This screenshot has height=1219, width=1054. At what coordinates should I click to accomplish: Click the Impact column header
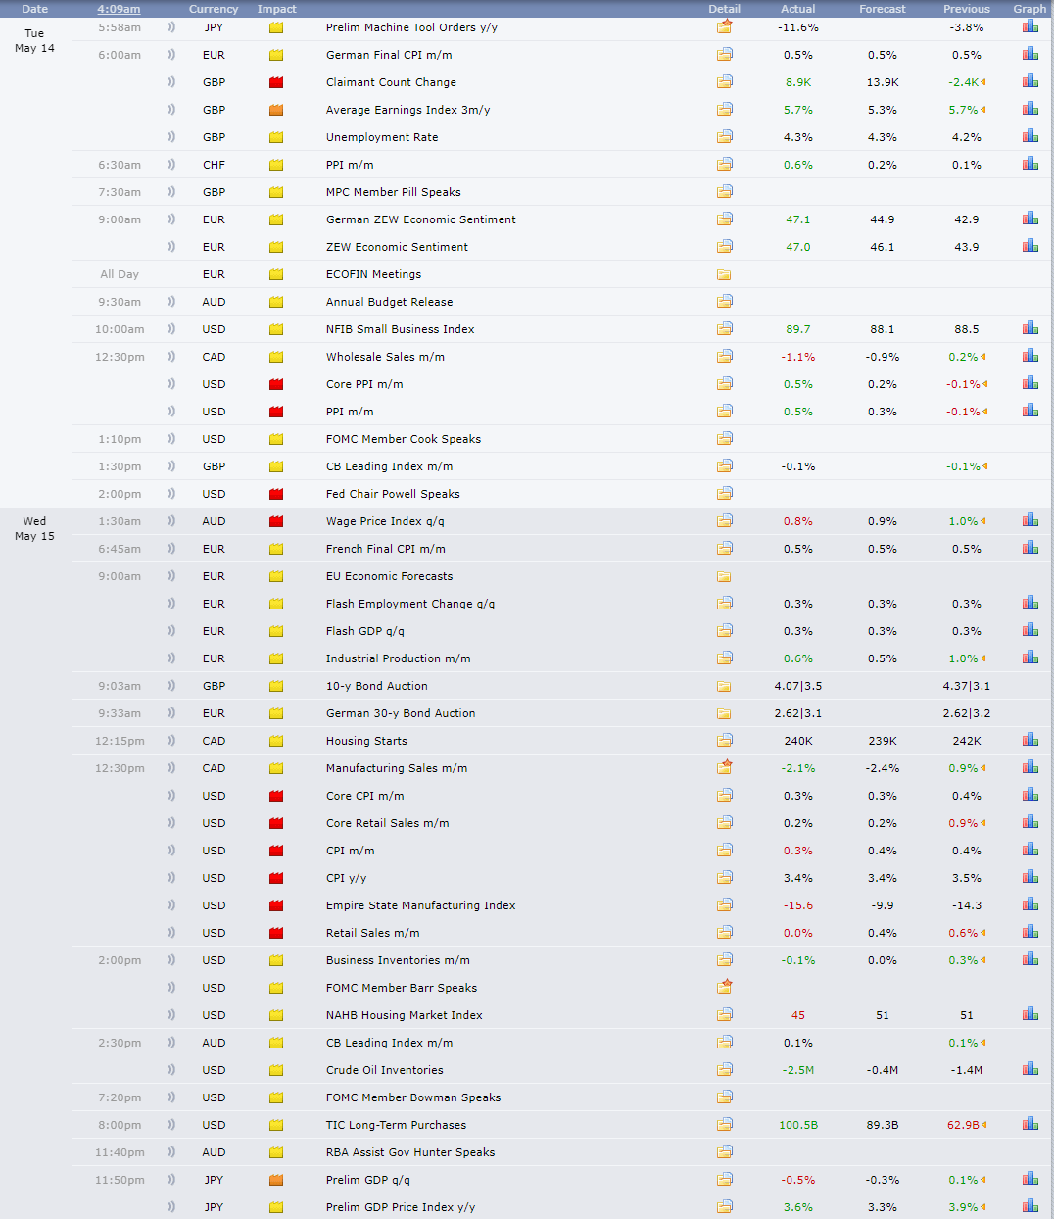pyautogui.click(x=276, y=9)
